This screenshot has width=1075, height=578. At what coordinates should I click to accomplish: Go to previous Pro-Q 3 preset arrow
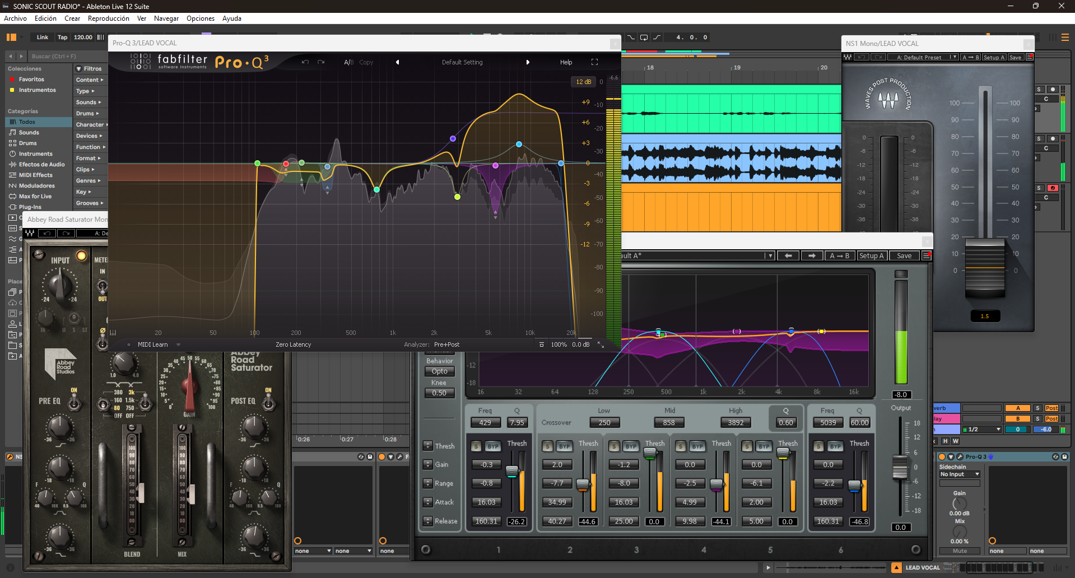pyautogui.click(x=398, y=62)
